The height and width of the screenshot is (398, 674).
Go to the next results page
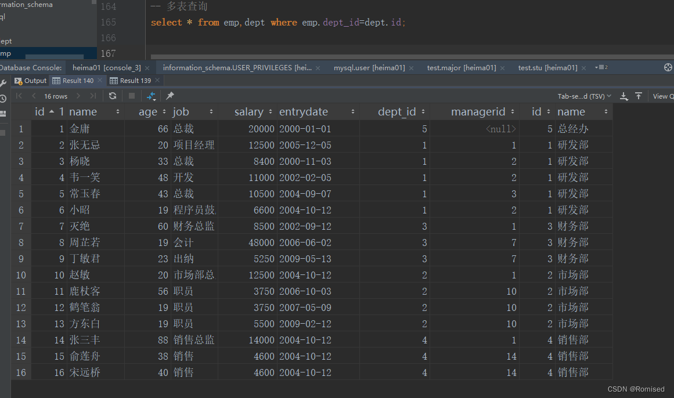click(x=78, y=96)
